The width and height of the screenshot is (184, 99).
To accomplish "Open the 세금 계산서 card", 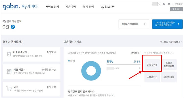I will 32,72.
